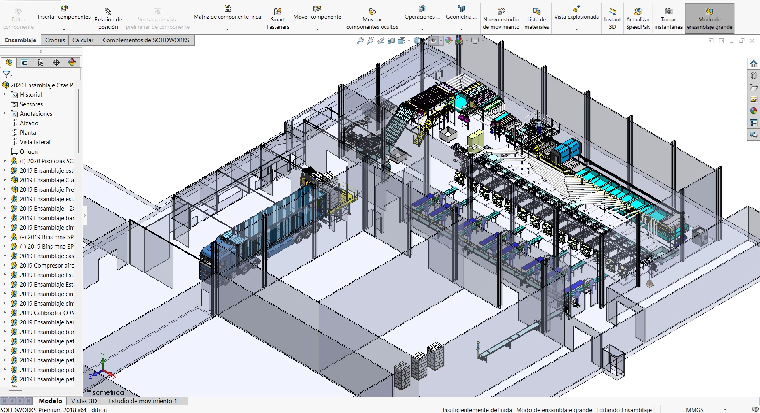Open Vista explosionada dropdown arrow
The height and width of the screenshot is (413, 760).
coord(576,29)
